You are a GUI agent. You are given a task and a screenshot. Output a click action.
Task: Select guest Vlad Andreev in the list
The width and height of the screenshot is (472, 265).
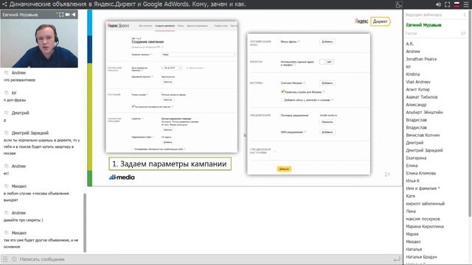(x=418, y=82)
